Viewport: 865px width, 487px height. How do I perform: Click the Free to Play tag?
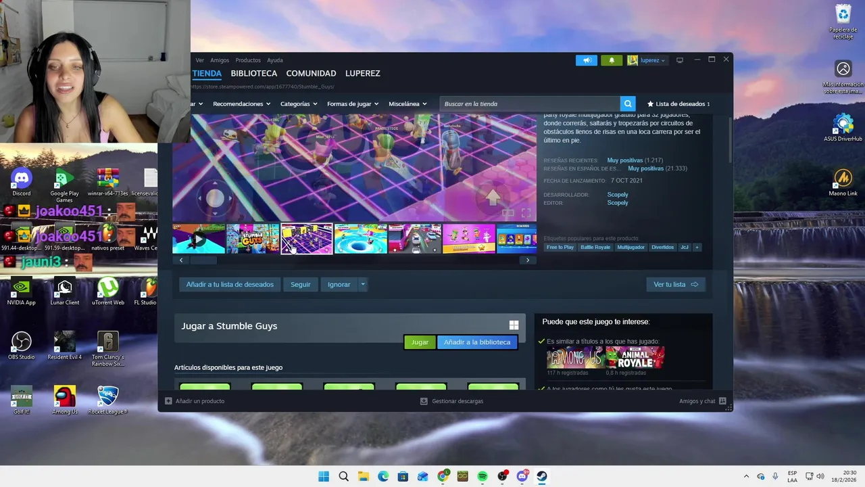coord(560,247)
